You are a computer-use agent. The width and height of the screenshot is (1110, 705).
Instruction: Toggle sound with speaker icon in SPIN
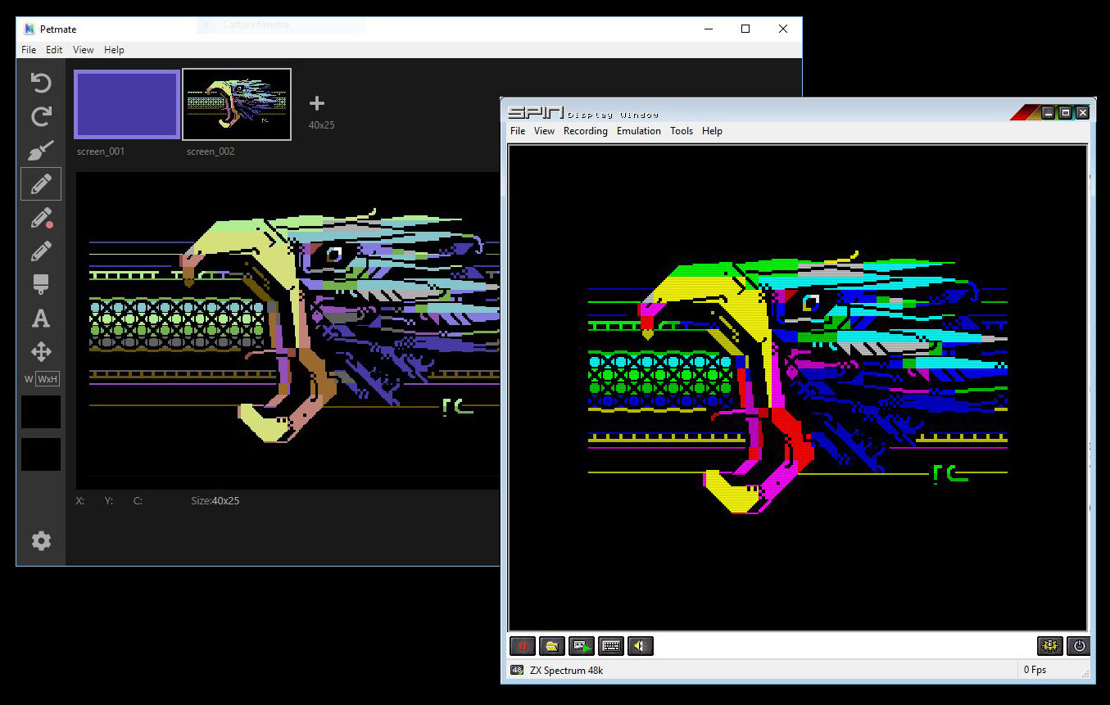[x=641, y=646]
